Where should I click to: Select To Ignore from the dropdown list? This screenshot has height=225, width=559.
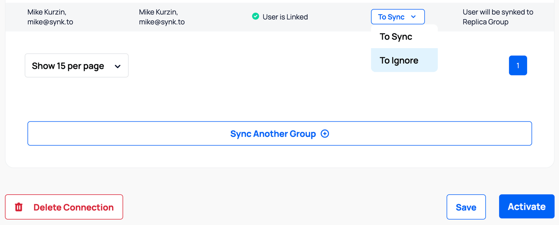pyautogui.click(x=399, y=60)
